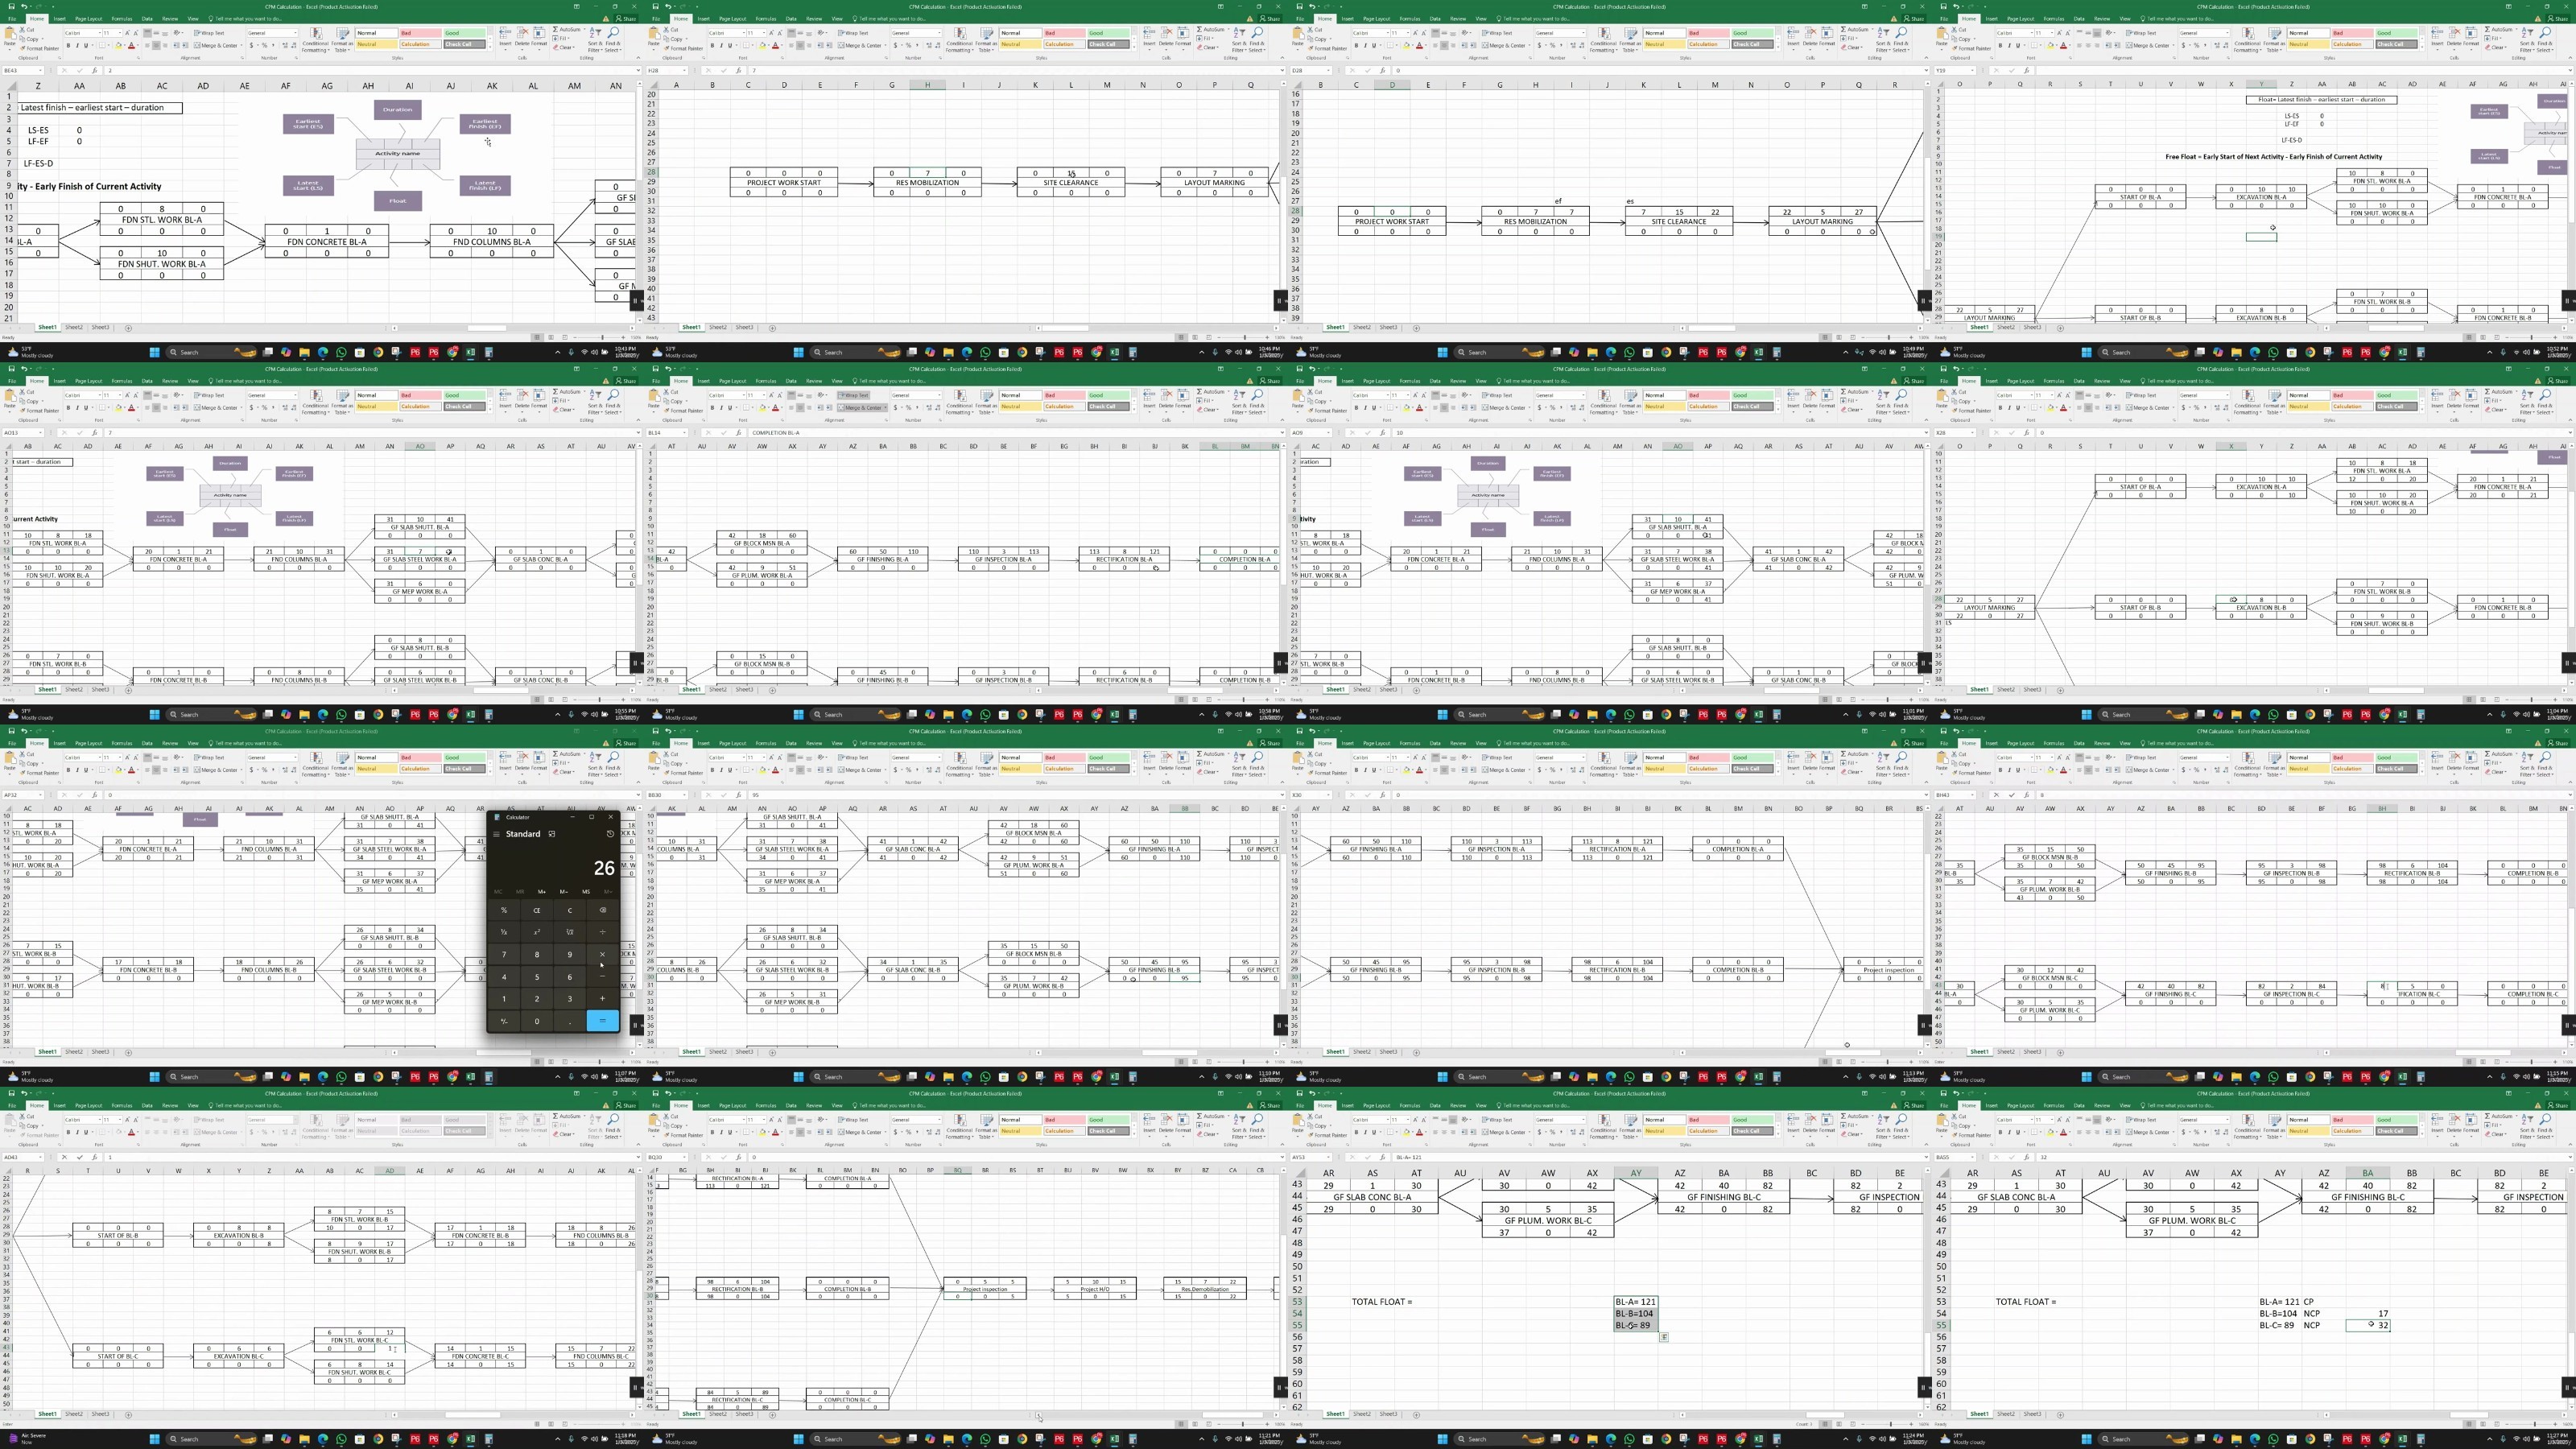Screen dimensions: 2576x1449
Task: Open Fill Color swatch in BA55 Excel window
Action: coord(2050,1132)
